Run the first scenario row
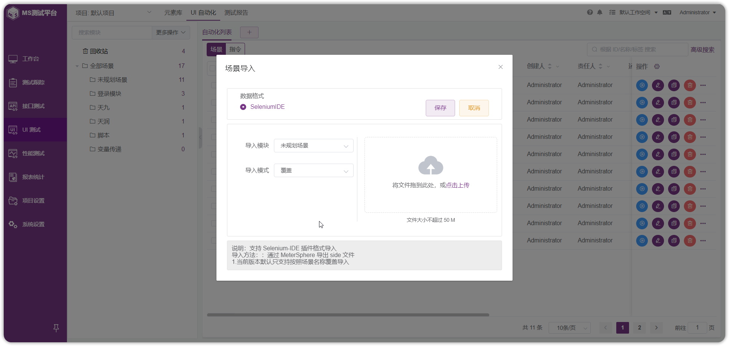 coord(642,85)
